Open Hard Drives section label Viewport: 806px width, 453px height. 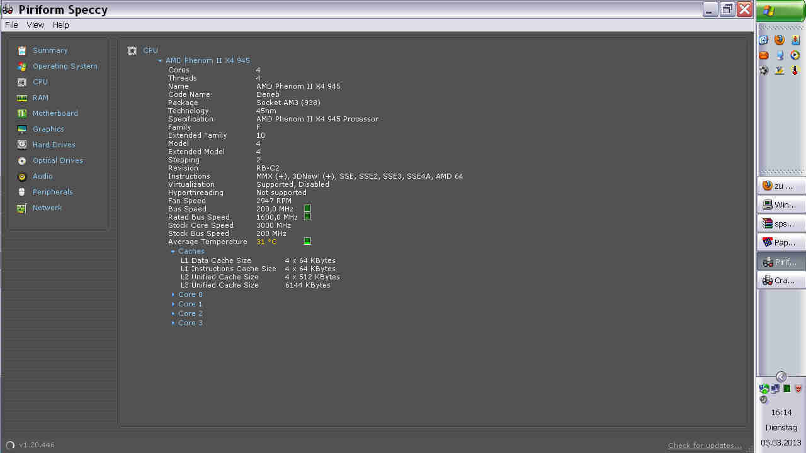coord(54,145)
